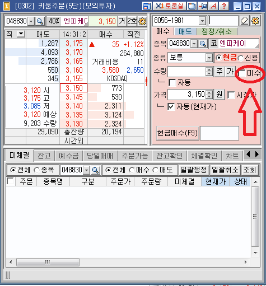
Task: Click the 원 price unit button
Action: 220,95
